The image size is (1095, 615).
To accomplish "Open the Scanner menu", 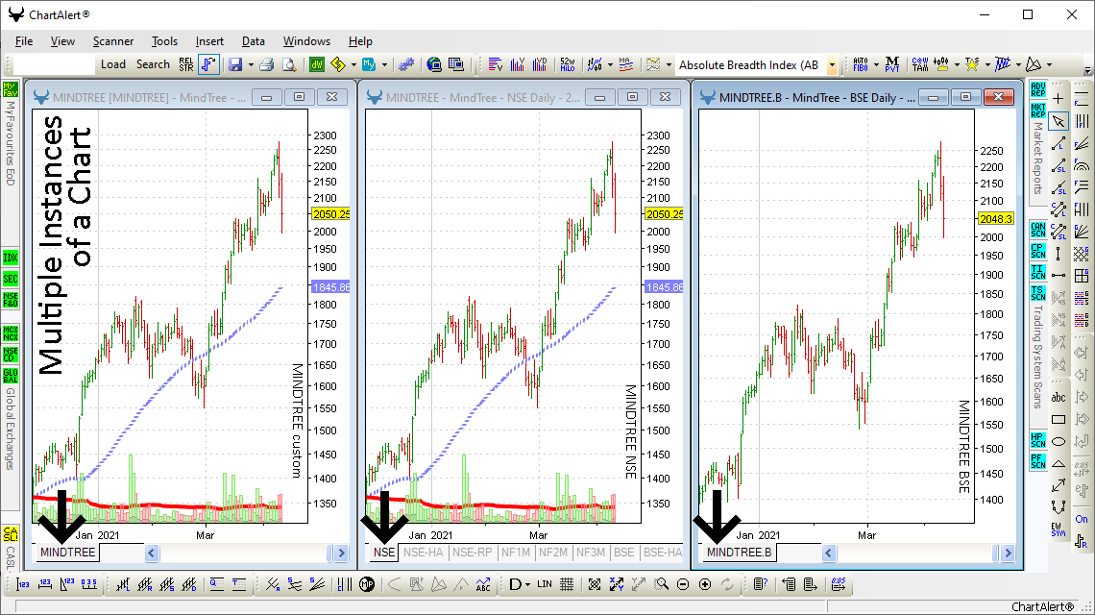I will (x=113, y=41).
